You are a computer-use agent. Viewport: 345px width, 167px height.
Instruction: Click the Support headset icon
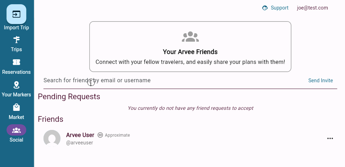click(x=265, y=8)
